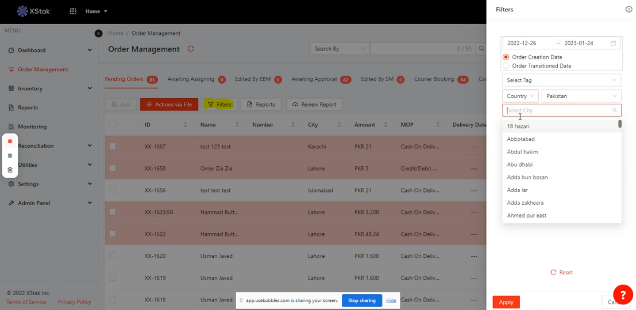Open the Search By dropdown

click(340, 49)
